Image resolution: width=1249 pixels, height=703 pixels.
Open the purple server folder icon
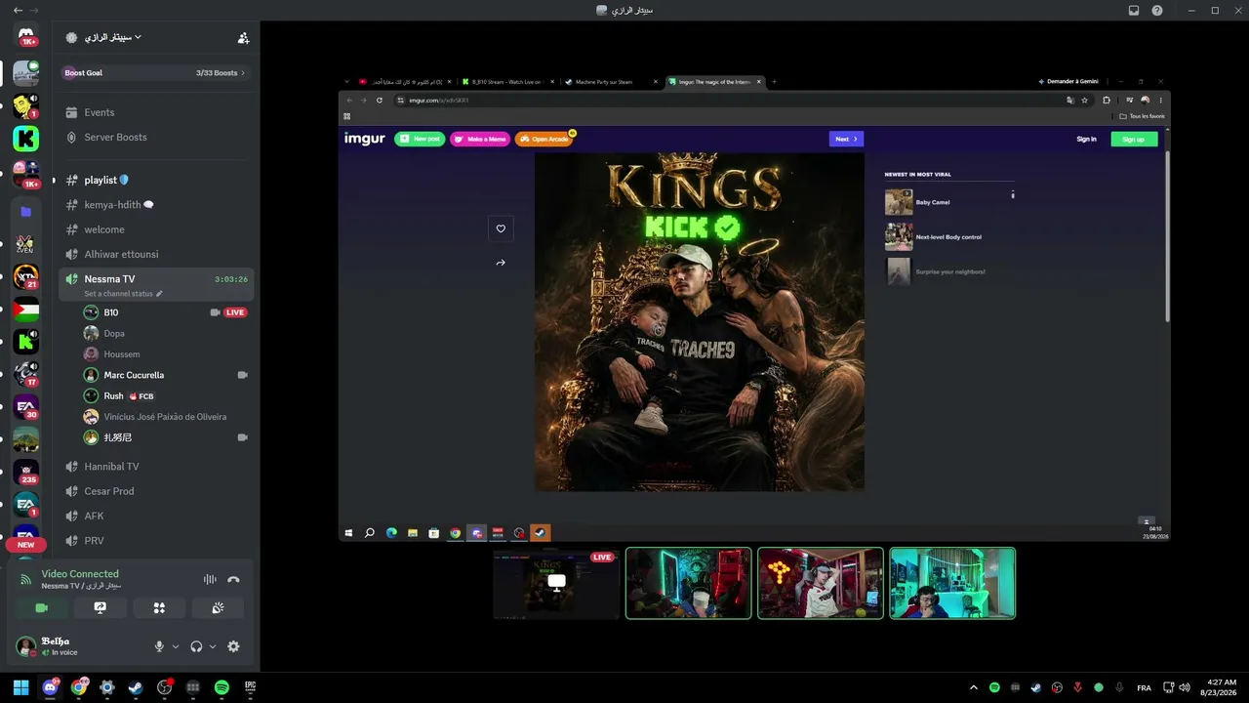coord(26,211)
